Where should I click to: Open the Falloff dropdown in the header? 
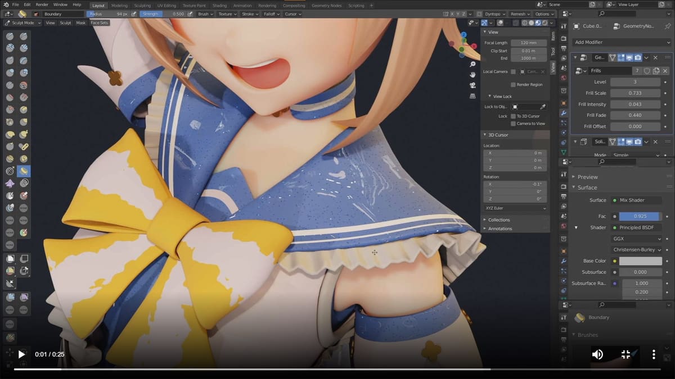pos(272,14)
